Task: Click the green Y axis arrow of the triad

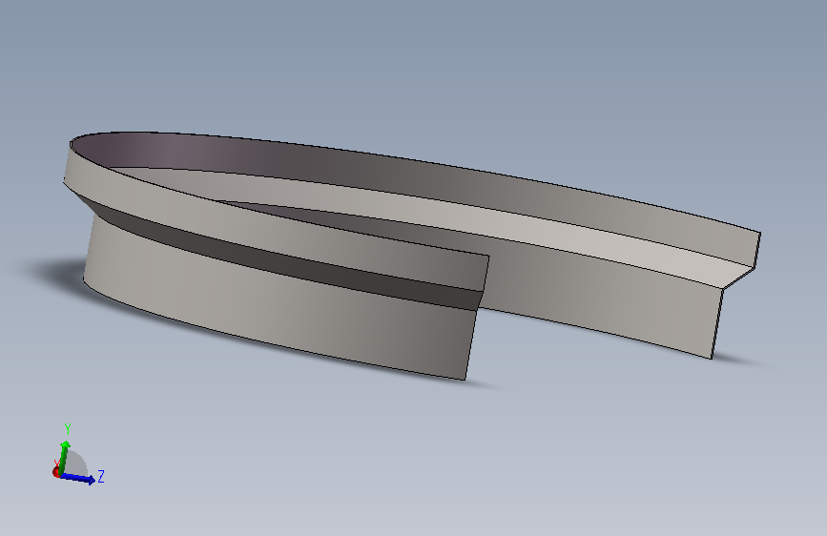Action: click(x=64, y=456)
